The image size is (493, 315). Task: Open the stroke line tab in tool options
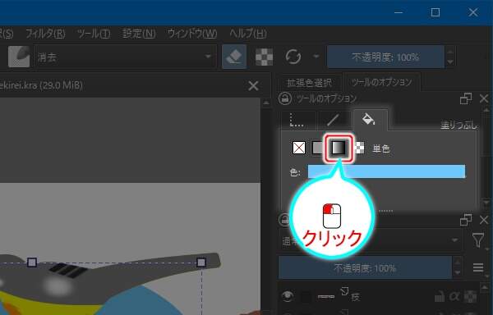[x=334, y=120]
